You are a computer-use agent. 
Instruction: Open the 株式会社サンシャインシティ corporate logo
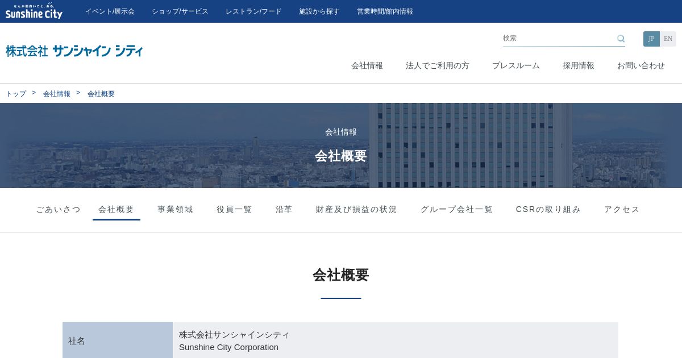tap(74, 51)
